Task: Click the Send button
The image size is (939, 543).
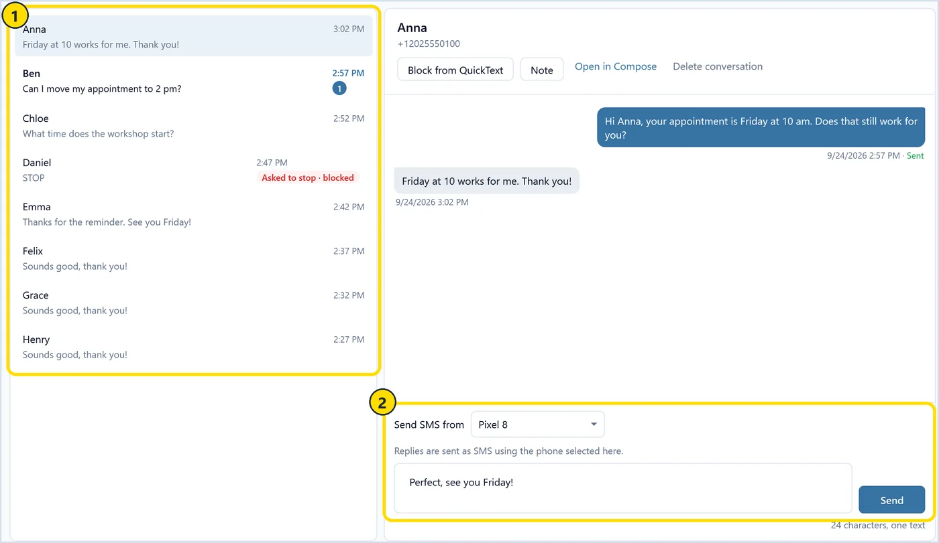Action: tap(891, 500)
